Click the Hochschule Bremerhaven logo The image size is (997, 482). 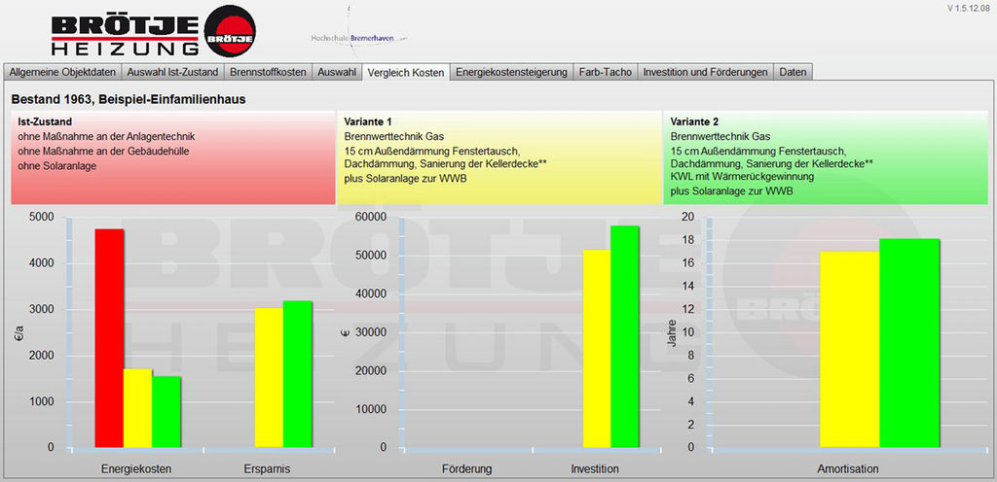click(358, 31)
